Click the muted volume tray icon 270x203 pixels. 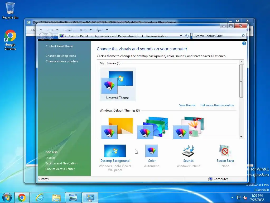[245, 197]
